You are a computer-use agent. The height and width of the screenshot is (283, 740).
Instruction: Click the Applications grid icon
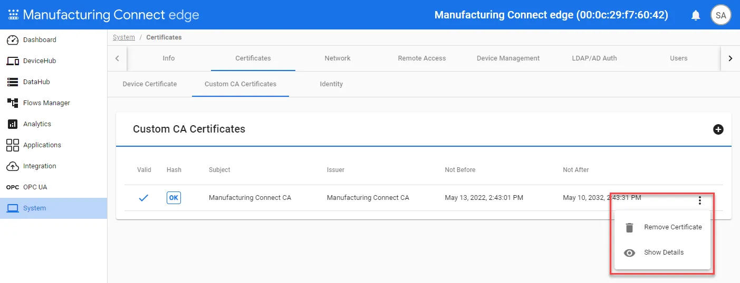[13, 145]
